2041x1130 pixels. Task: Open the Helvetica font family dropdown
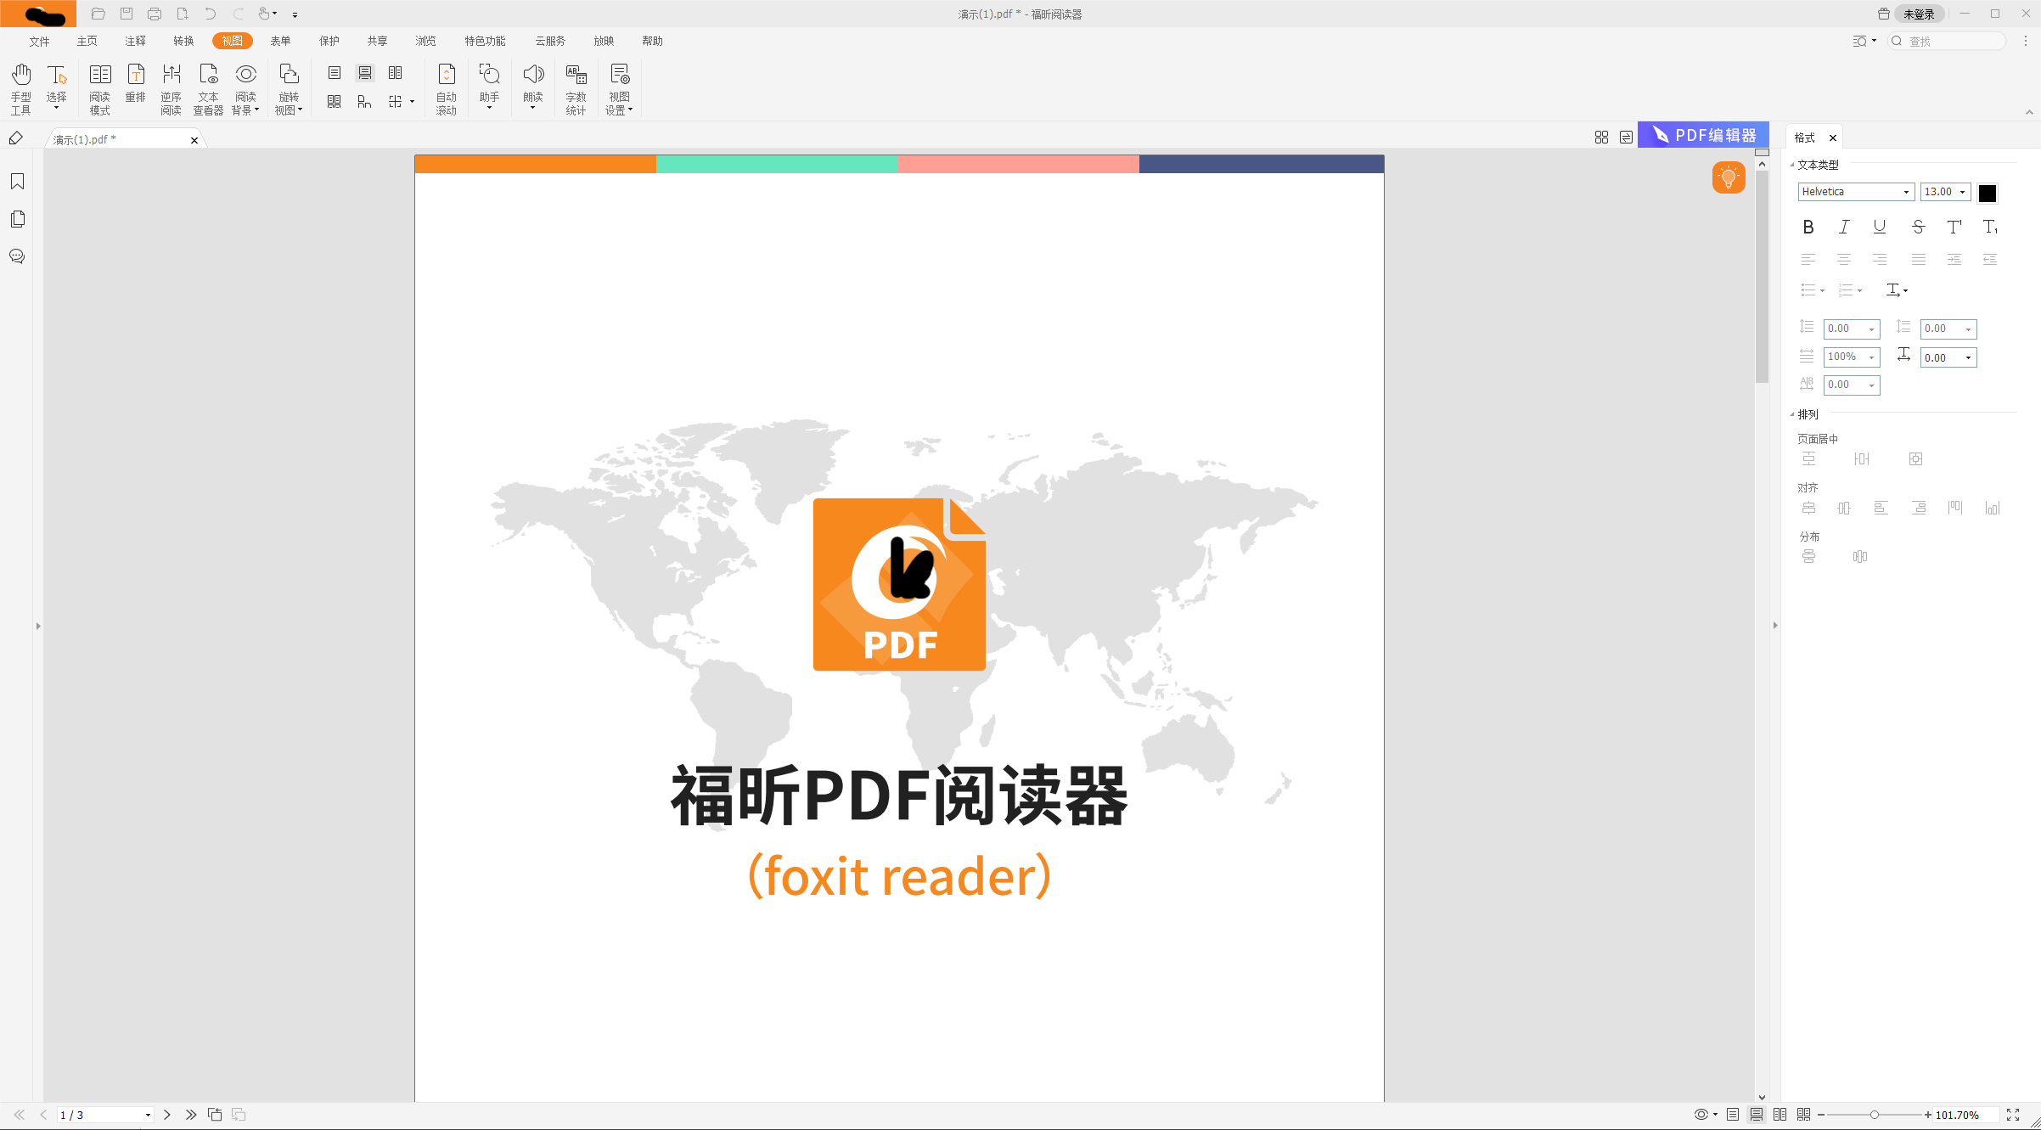pos(1905,191)
